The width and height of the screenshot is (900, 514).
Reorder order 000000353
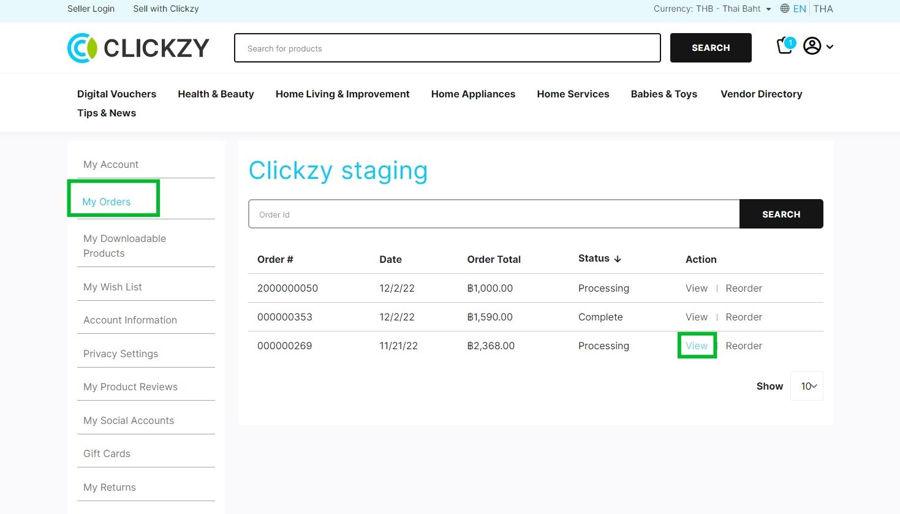[744, 317]
